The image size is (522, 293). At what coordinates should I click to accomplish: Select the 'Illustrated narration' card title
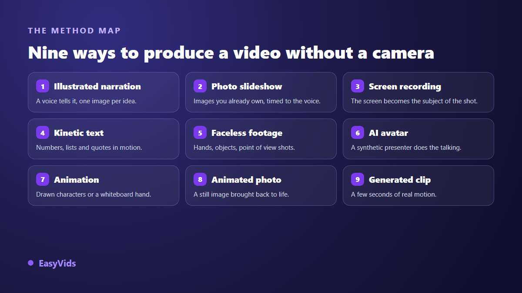[97, 86]
